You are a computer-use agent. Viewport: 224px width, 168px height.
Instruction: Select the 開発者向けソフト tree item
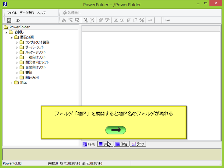37,62
